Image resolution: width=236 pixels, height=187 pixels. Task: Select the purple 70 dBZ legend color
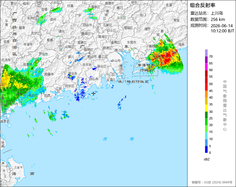coord(206,53)
